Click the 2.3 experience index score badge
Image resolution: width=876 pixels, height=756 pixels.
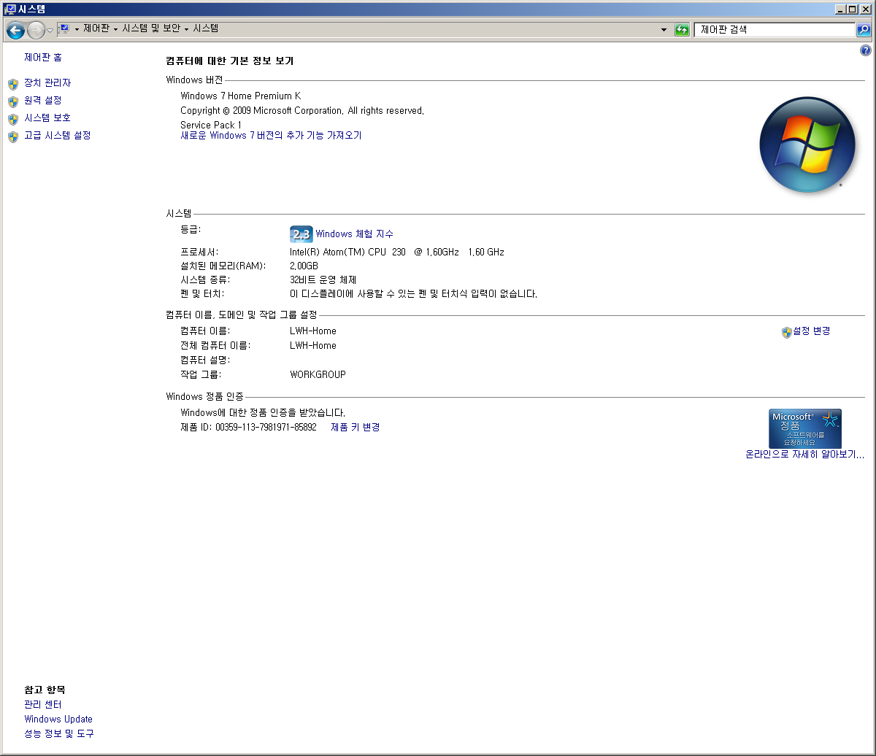[301, 234]
